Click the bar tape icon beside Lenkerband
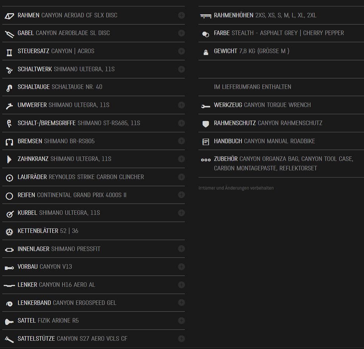This screenshot has width=364, height=349. click(9, 304)
